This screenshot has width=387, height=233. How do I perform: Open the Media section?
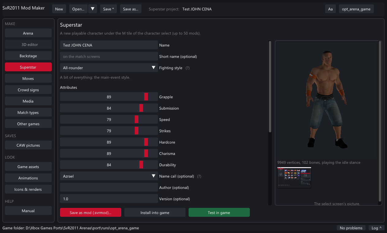(x=28, y=101)
